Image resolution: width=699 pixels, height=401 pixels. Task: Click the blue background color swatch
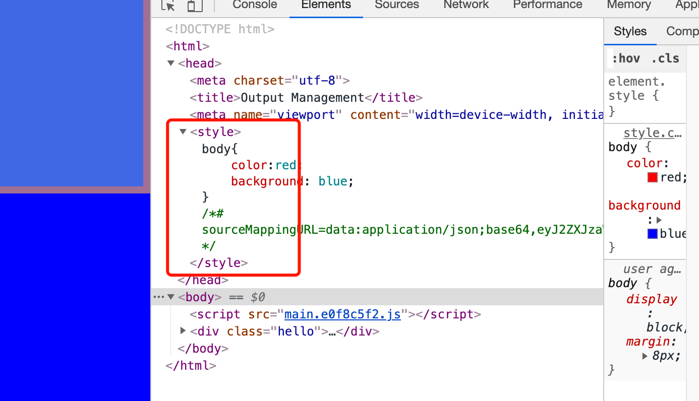click(653, 234)
